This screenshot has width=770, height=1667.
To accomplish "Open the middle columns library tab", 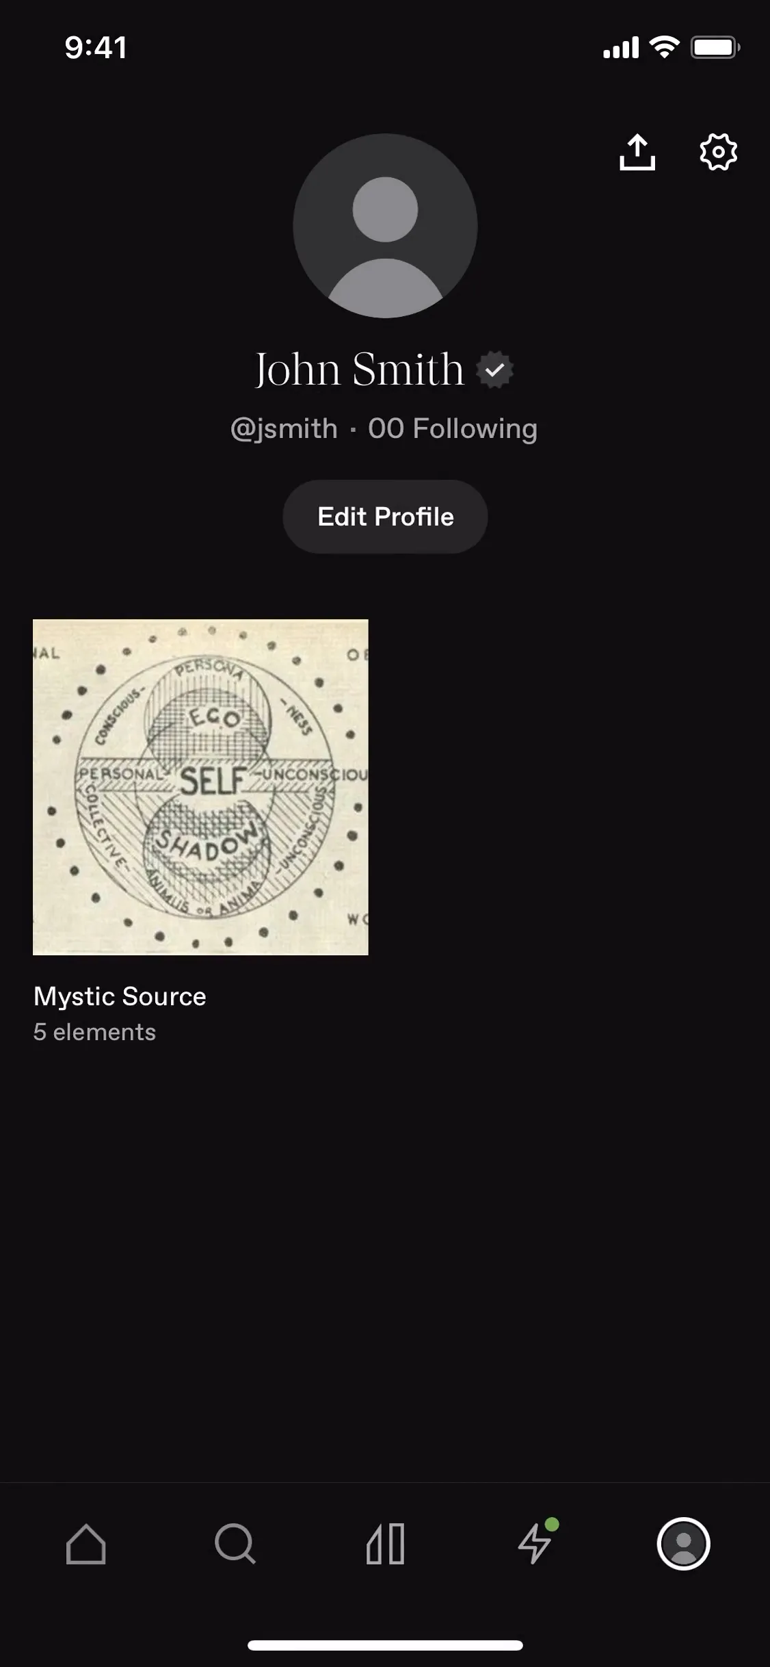I will [385, 1545].
